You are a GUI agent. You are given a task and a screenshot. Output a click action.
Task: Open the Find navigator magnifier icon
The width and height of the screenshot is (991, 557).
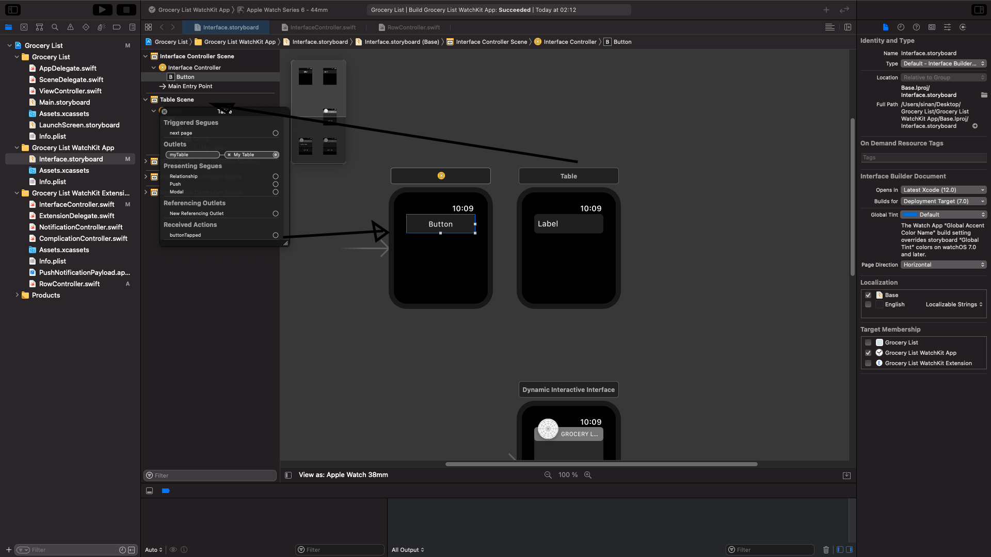[x=55, y=27]
